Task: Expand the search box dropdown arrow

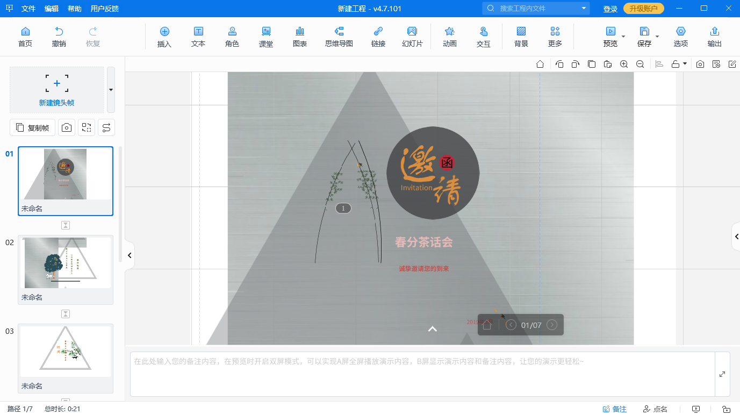Action: point(584,9)
